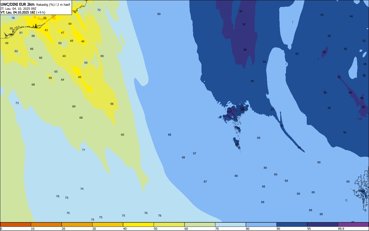This screenshot has width=369, height=231.
Task: Click the 10–20 orange legend swatch
Action: click(46, 224)
